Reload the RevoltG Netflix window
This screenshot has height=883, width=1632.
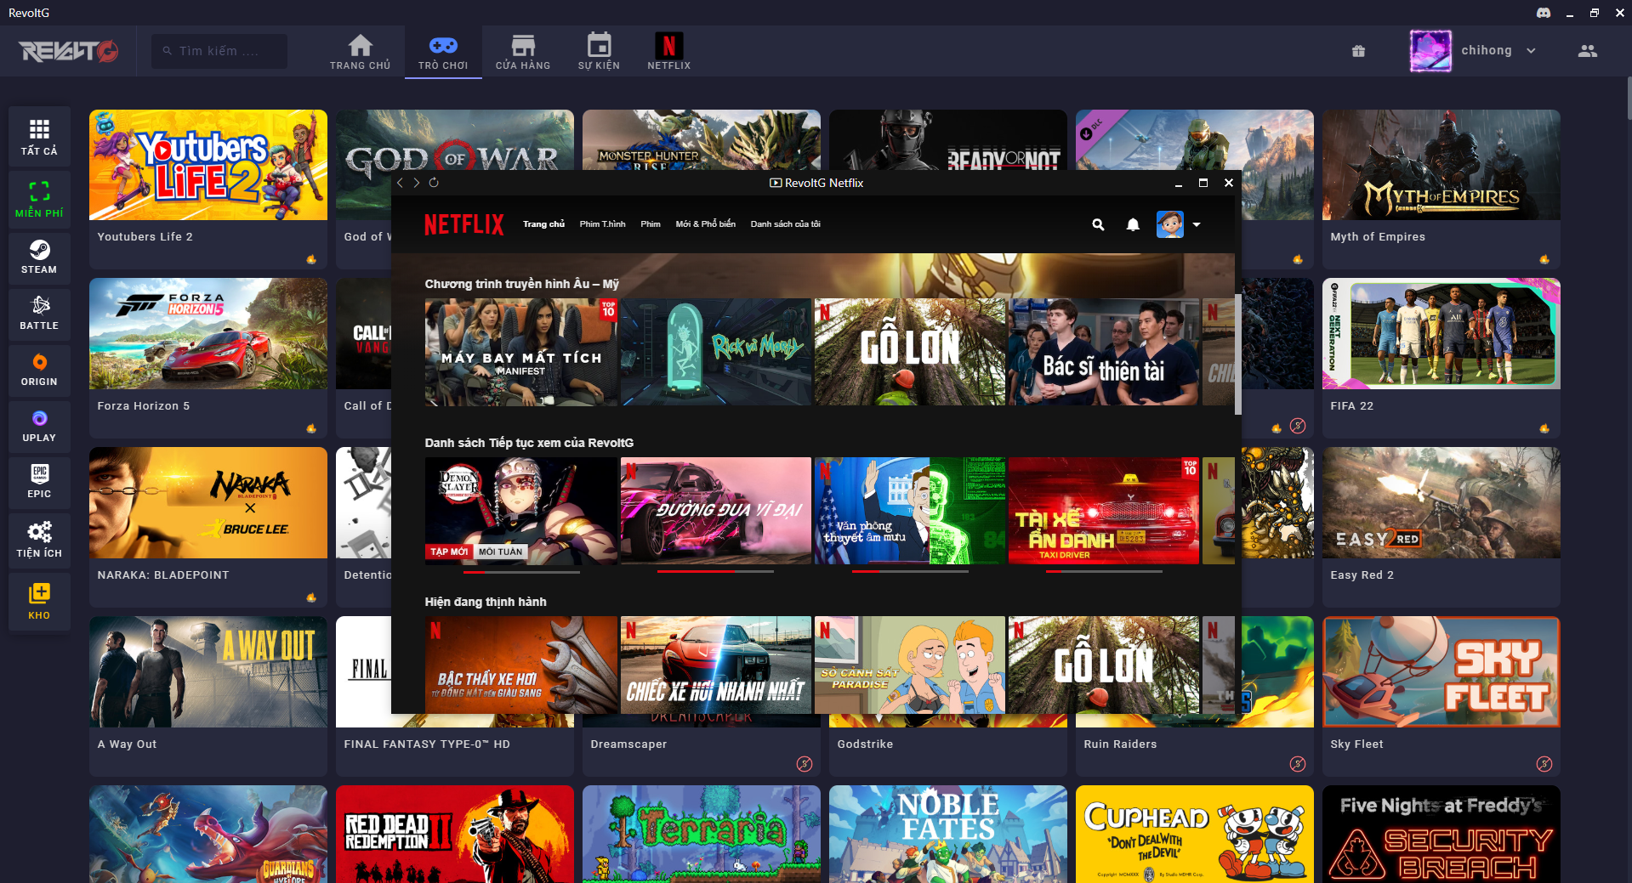[x=434, y=183]
